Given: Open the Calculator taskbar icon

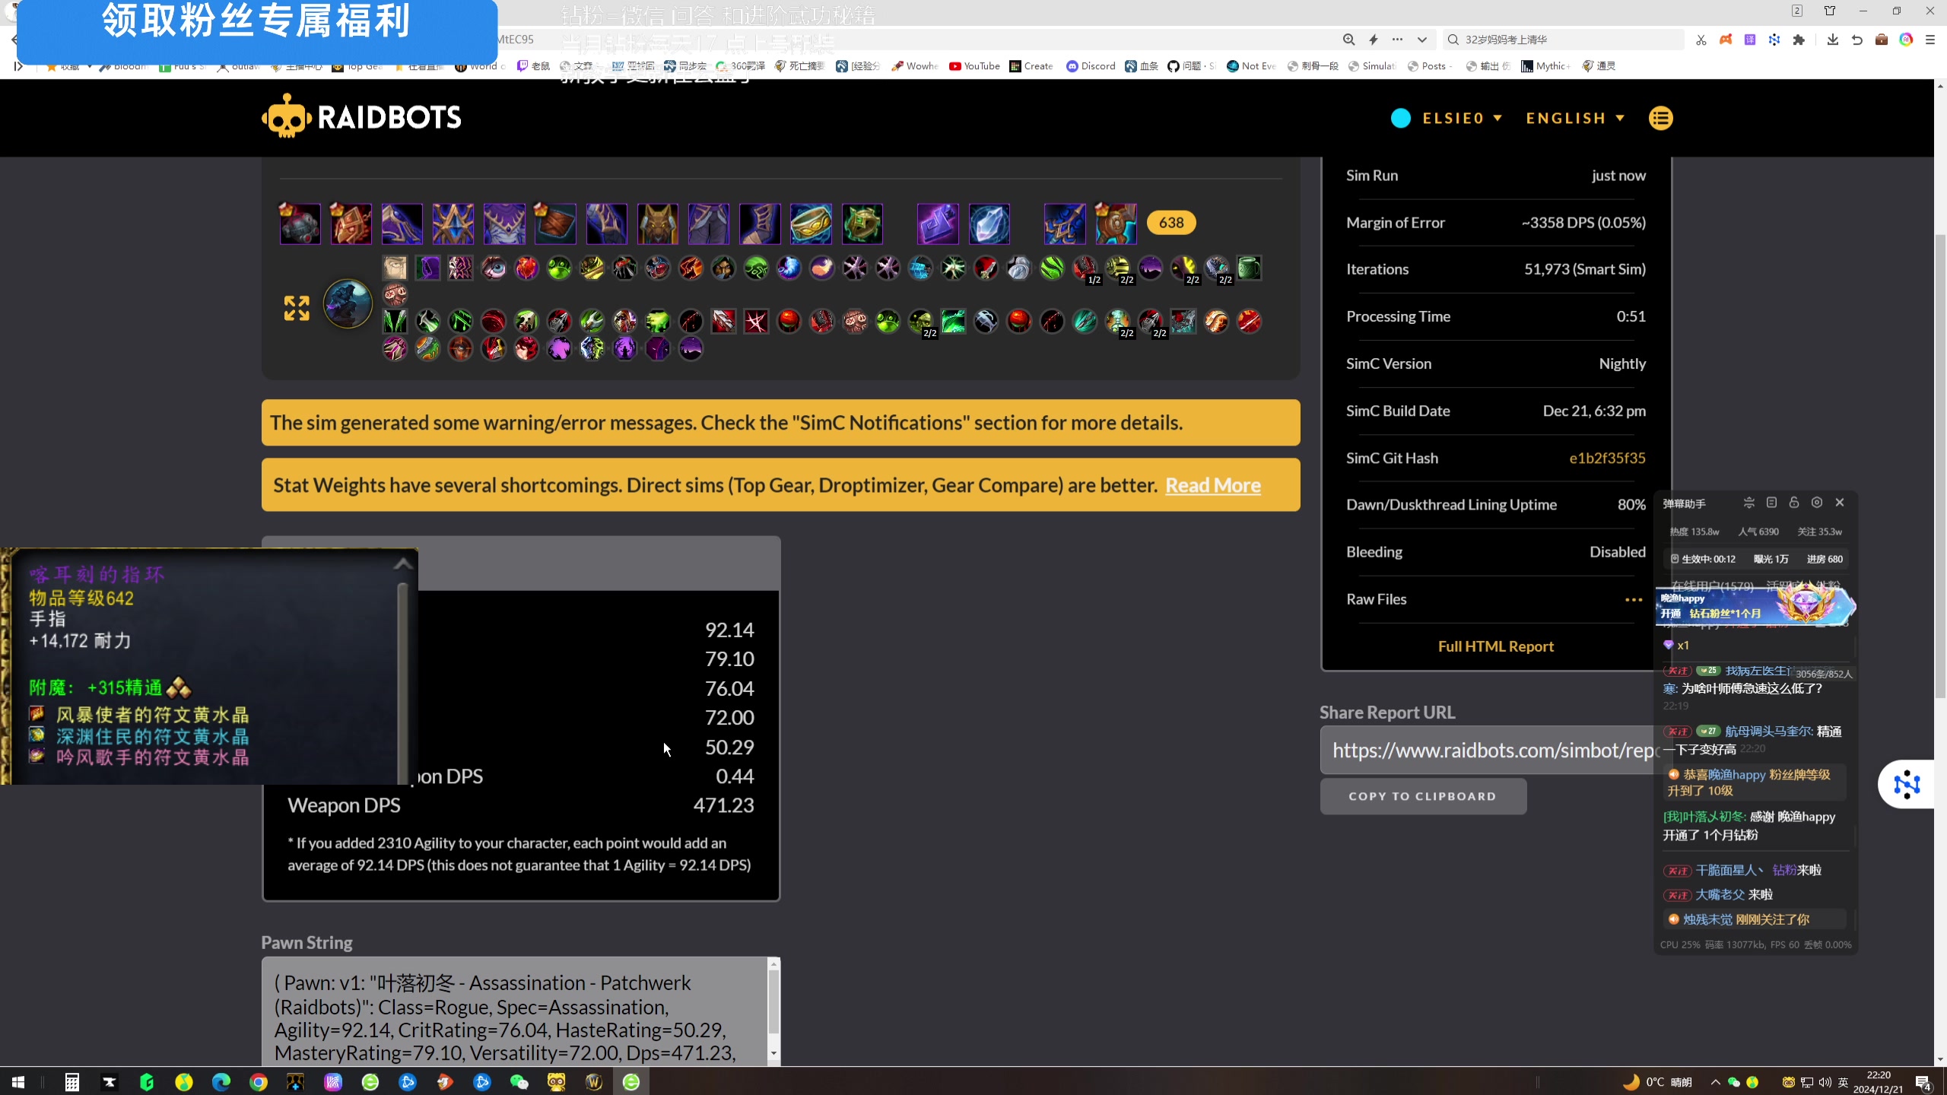Looking at the screenshot, I should click(72, 1081).
